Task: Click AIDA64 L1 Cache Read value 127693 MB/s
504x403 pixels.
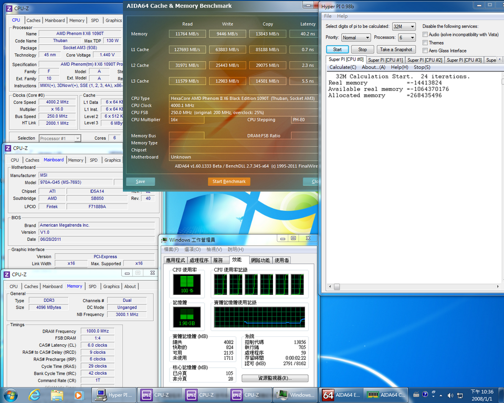Action: 187,49
